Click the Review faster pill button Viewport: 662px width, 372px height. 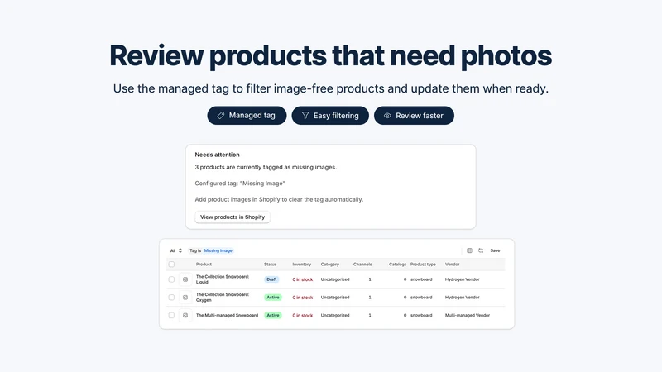pyautogui.click(x=414, y=115)
